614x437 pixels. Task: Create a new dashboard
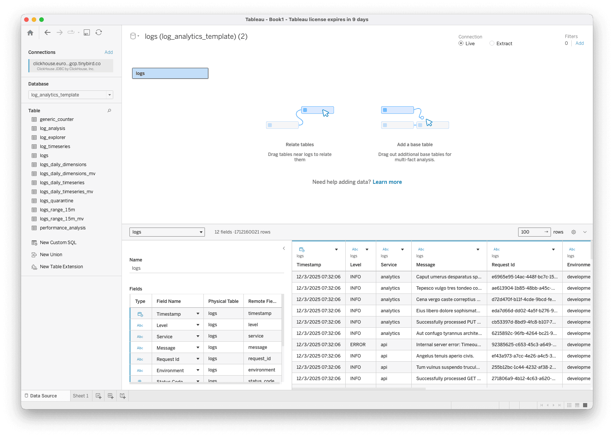(x=111, y=396)
